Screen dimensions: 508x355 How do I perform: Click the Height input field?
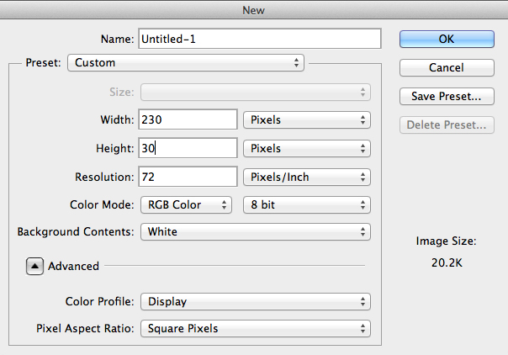188,148
